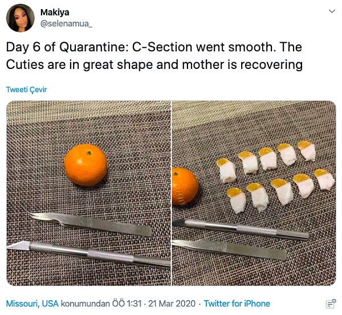Open left photo with whole mandarin
342x315 pixels.
coord(88,193)
